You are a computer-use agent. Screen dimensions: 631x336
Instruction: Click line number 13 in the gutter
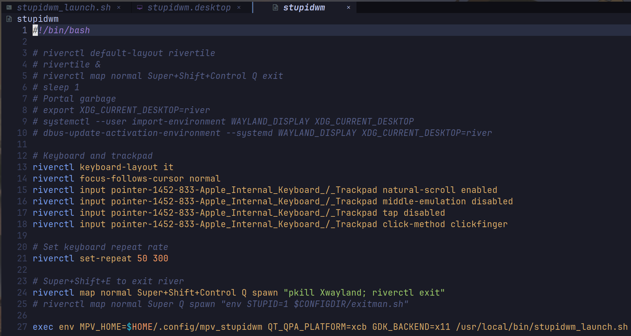tap(22, 167)
